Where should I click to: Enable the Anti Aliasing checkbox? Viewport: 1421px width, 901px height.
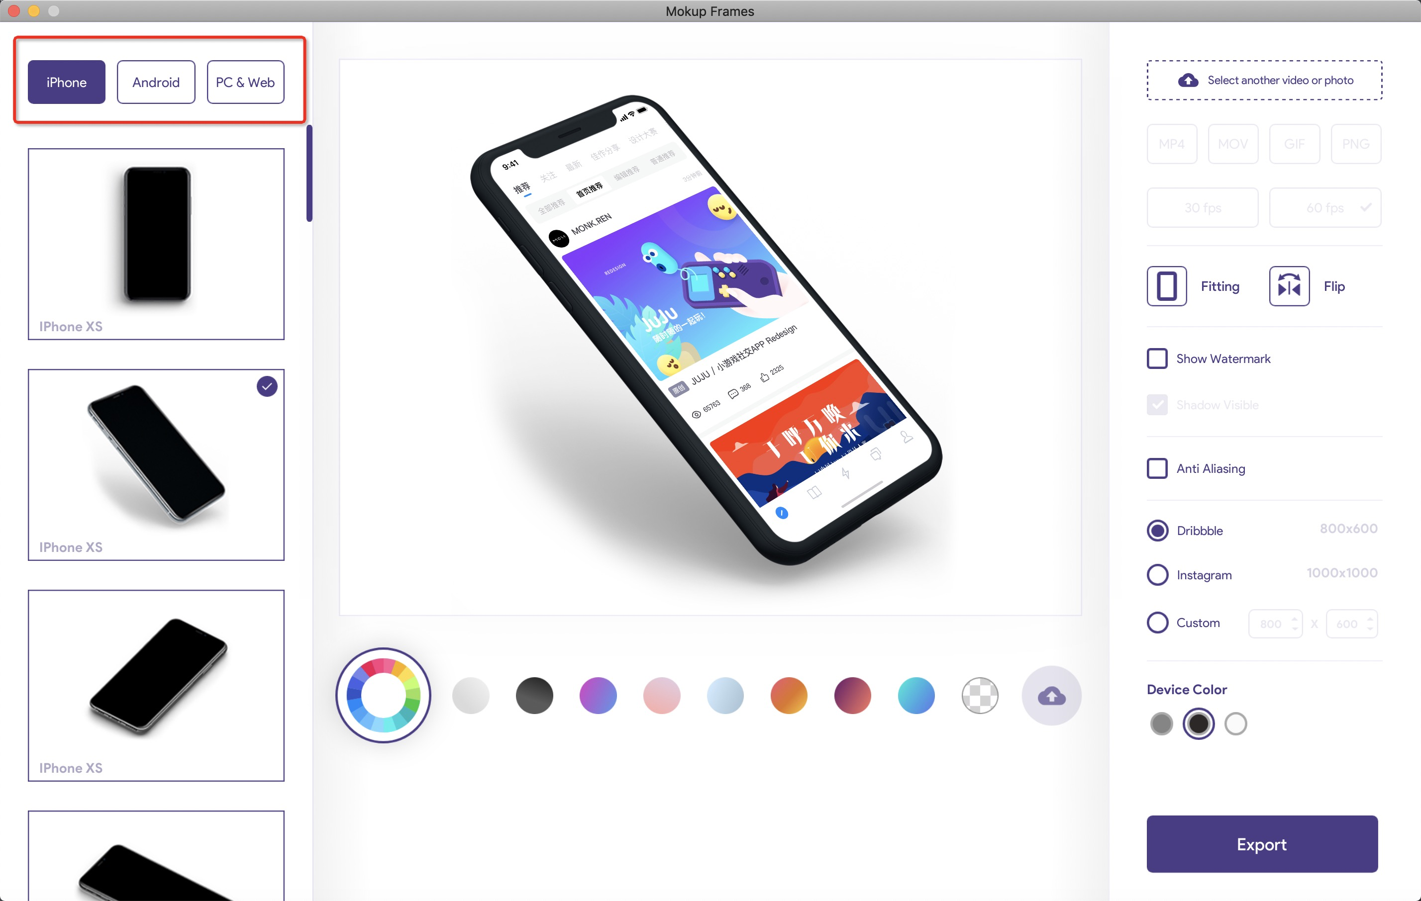[1157, 469]
